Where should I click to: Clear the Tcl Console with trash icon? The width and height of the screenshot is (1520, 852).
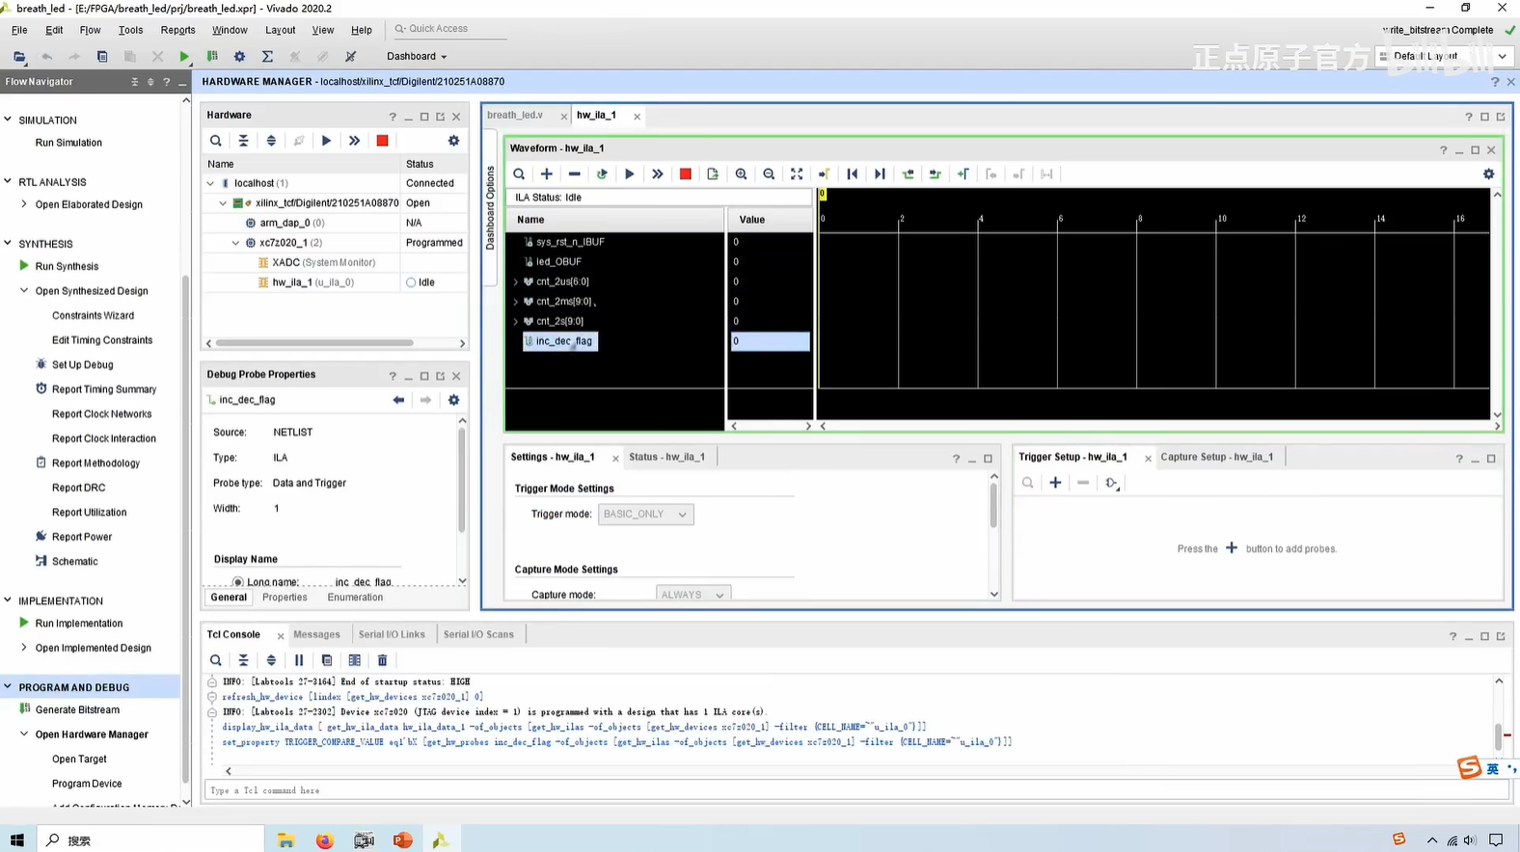382,660
